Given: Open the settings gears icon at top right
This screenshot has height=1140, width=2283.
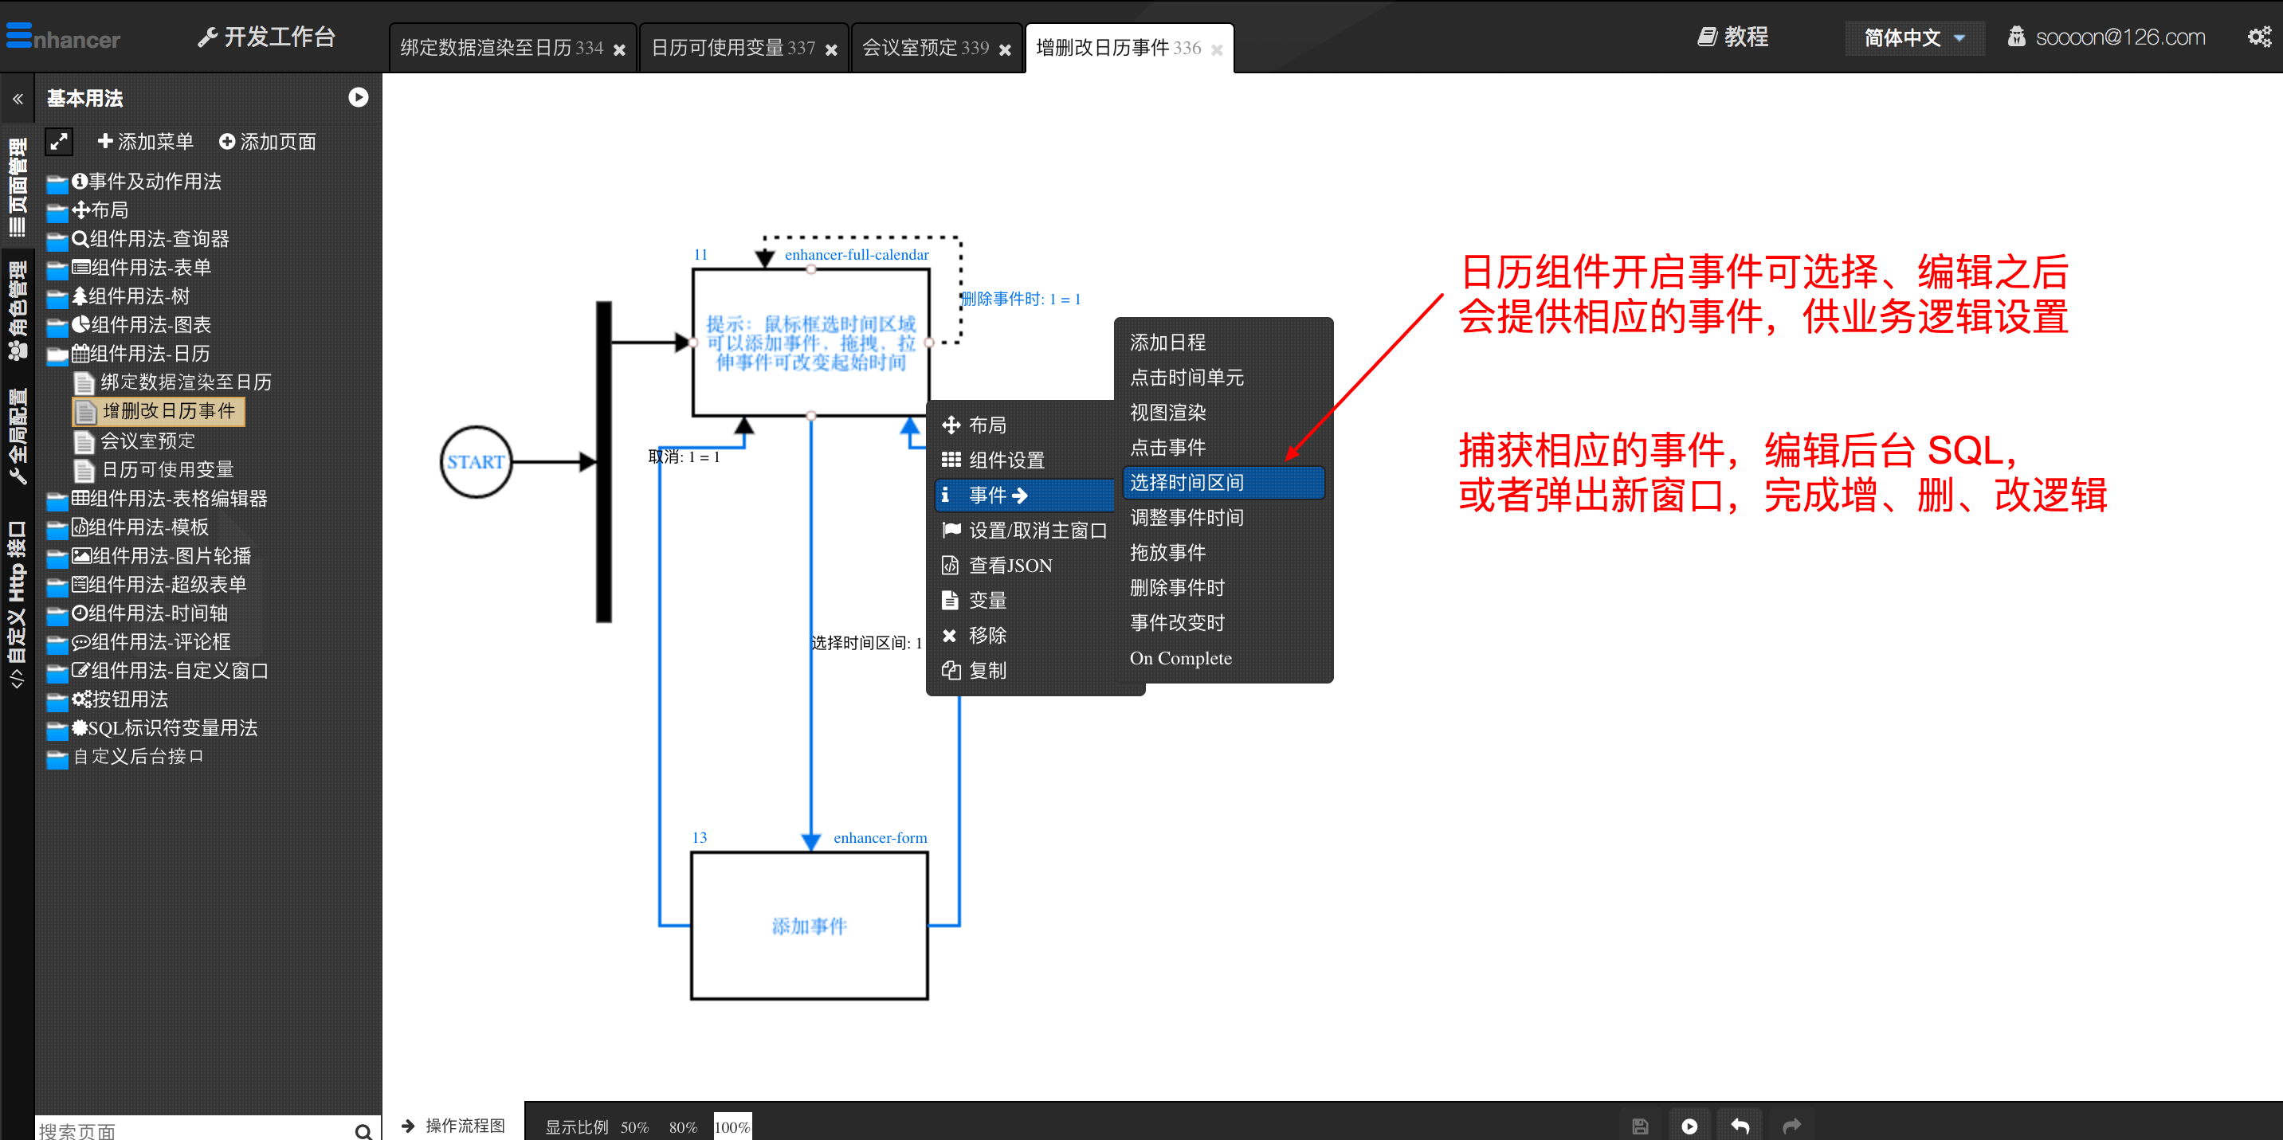Looking at the screenshot, I should (x=2259, y=37).
